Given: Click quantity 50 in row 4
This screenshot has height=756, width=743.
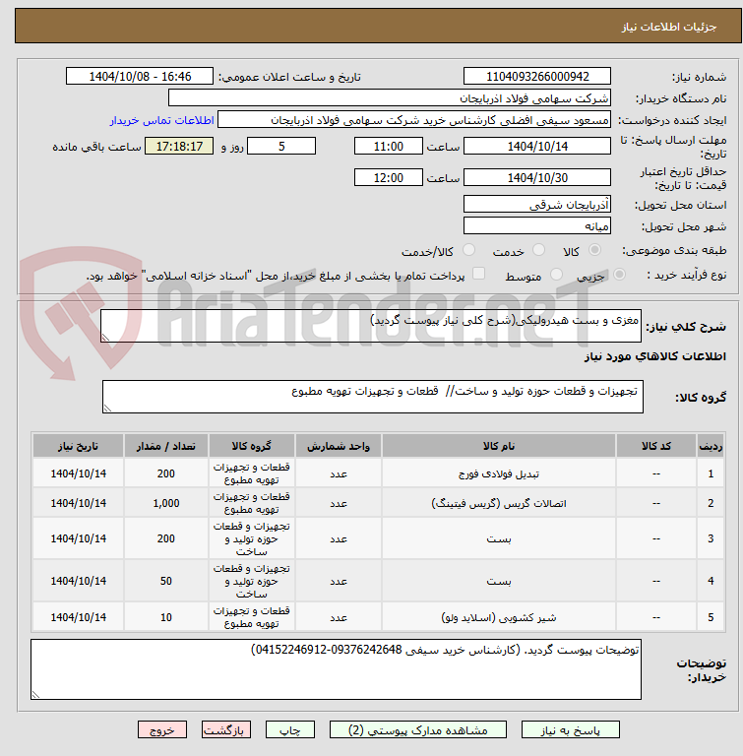Looking at the screenshot, I should point(166,581).
